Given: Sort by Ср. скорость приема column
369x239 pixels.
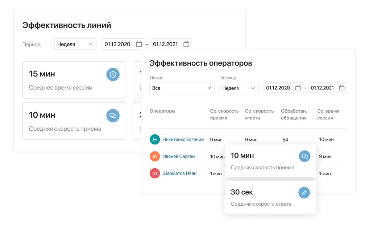Looking at the screenshot, I should click(224, 114).
